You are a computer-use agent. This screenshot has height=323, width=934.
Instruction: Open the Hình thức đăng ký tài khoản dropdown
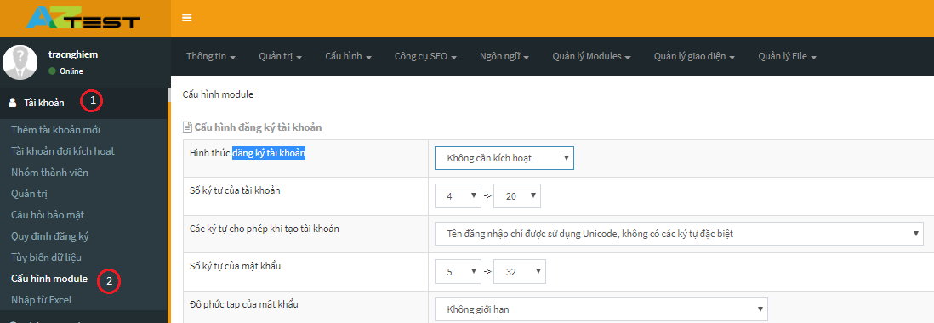click(504, 158)
